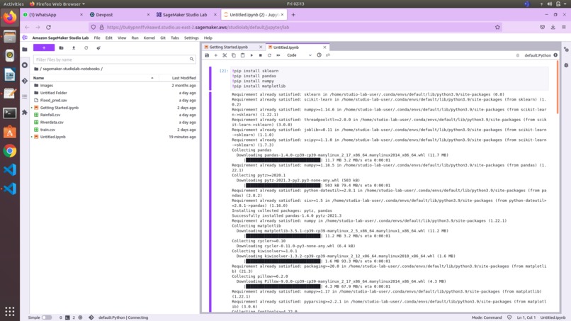This screenshot has height=321, width=571.
Task: Open the Extension Manager puzzle icon
Action: [25, 113]
